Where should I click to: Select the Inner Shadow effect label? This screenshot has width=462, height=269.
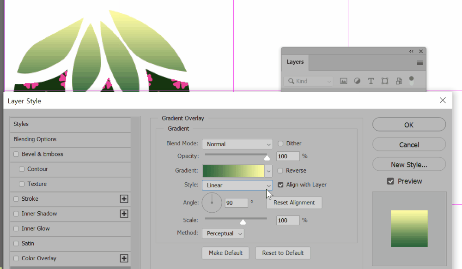coord(39,213)
